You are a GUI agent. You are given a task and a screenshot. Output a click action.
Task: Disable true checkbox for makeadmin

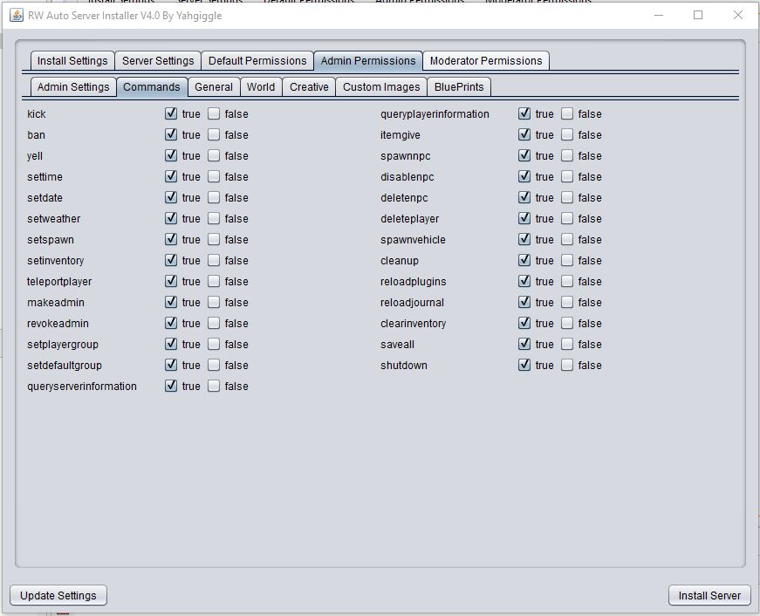point(171,302)
